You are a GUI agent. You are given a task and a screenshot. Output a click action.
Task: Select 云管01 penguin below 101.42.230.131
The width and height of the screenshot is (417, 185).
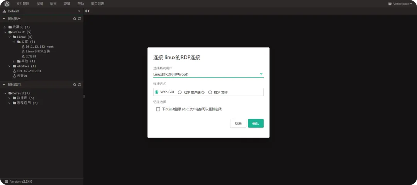click(x=14, y=76)
